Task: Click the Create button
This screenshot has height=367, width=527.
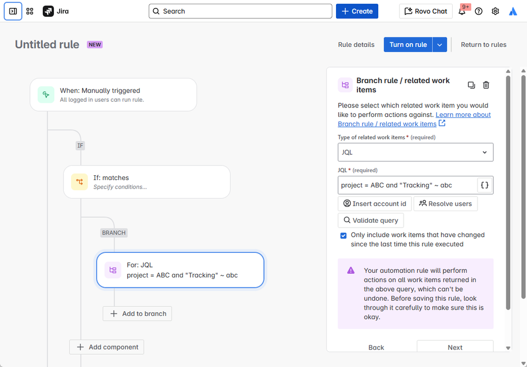Action: [357, 11]
